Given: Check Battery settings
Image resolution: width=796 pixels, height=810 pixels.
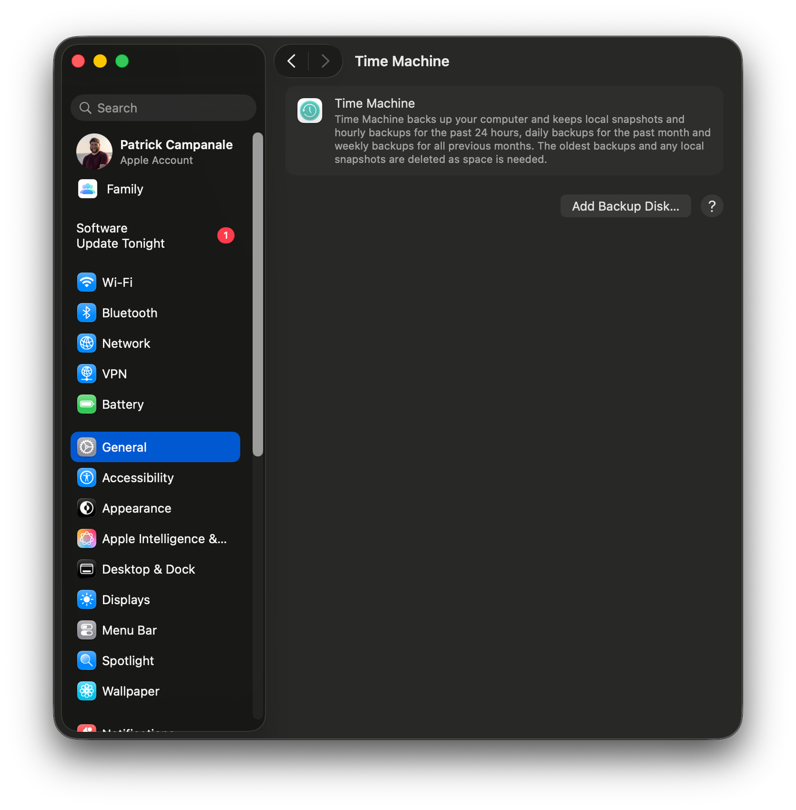Looking at the screenshot, I should pyautogui.click(x=123, y=404).
